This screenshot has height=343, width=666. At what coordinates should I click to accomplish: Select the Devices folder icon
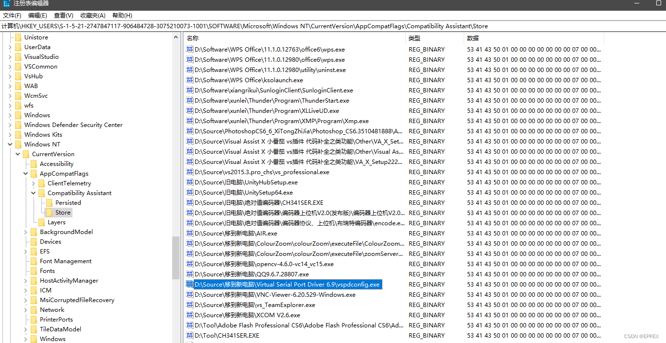tap(34, 242)
